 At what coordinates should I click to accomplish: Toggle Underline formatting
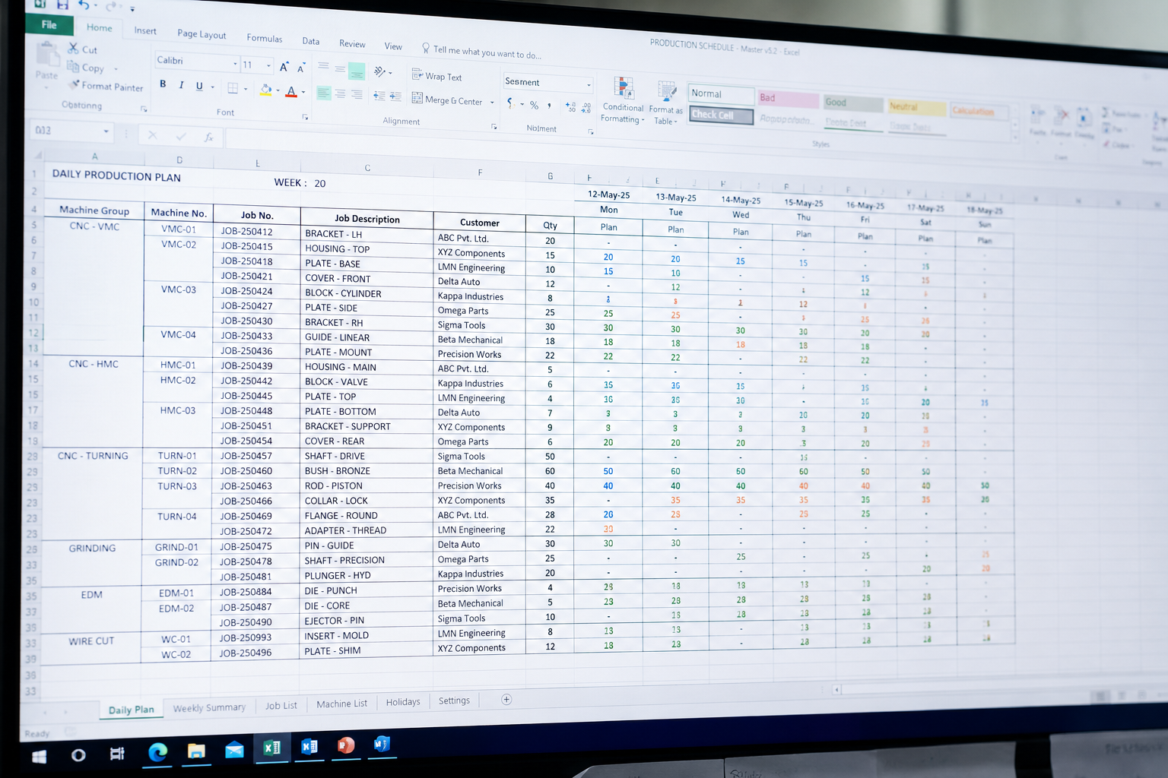[x=199, y=86]
